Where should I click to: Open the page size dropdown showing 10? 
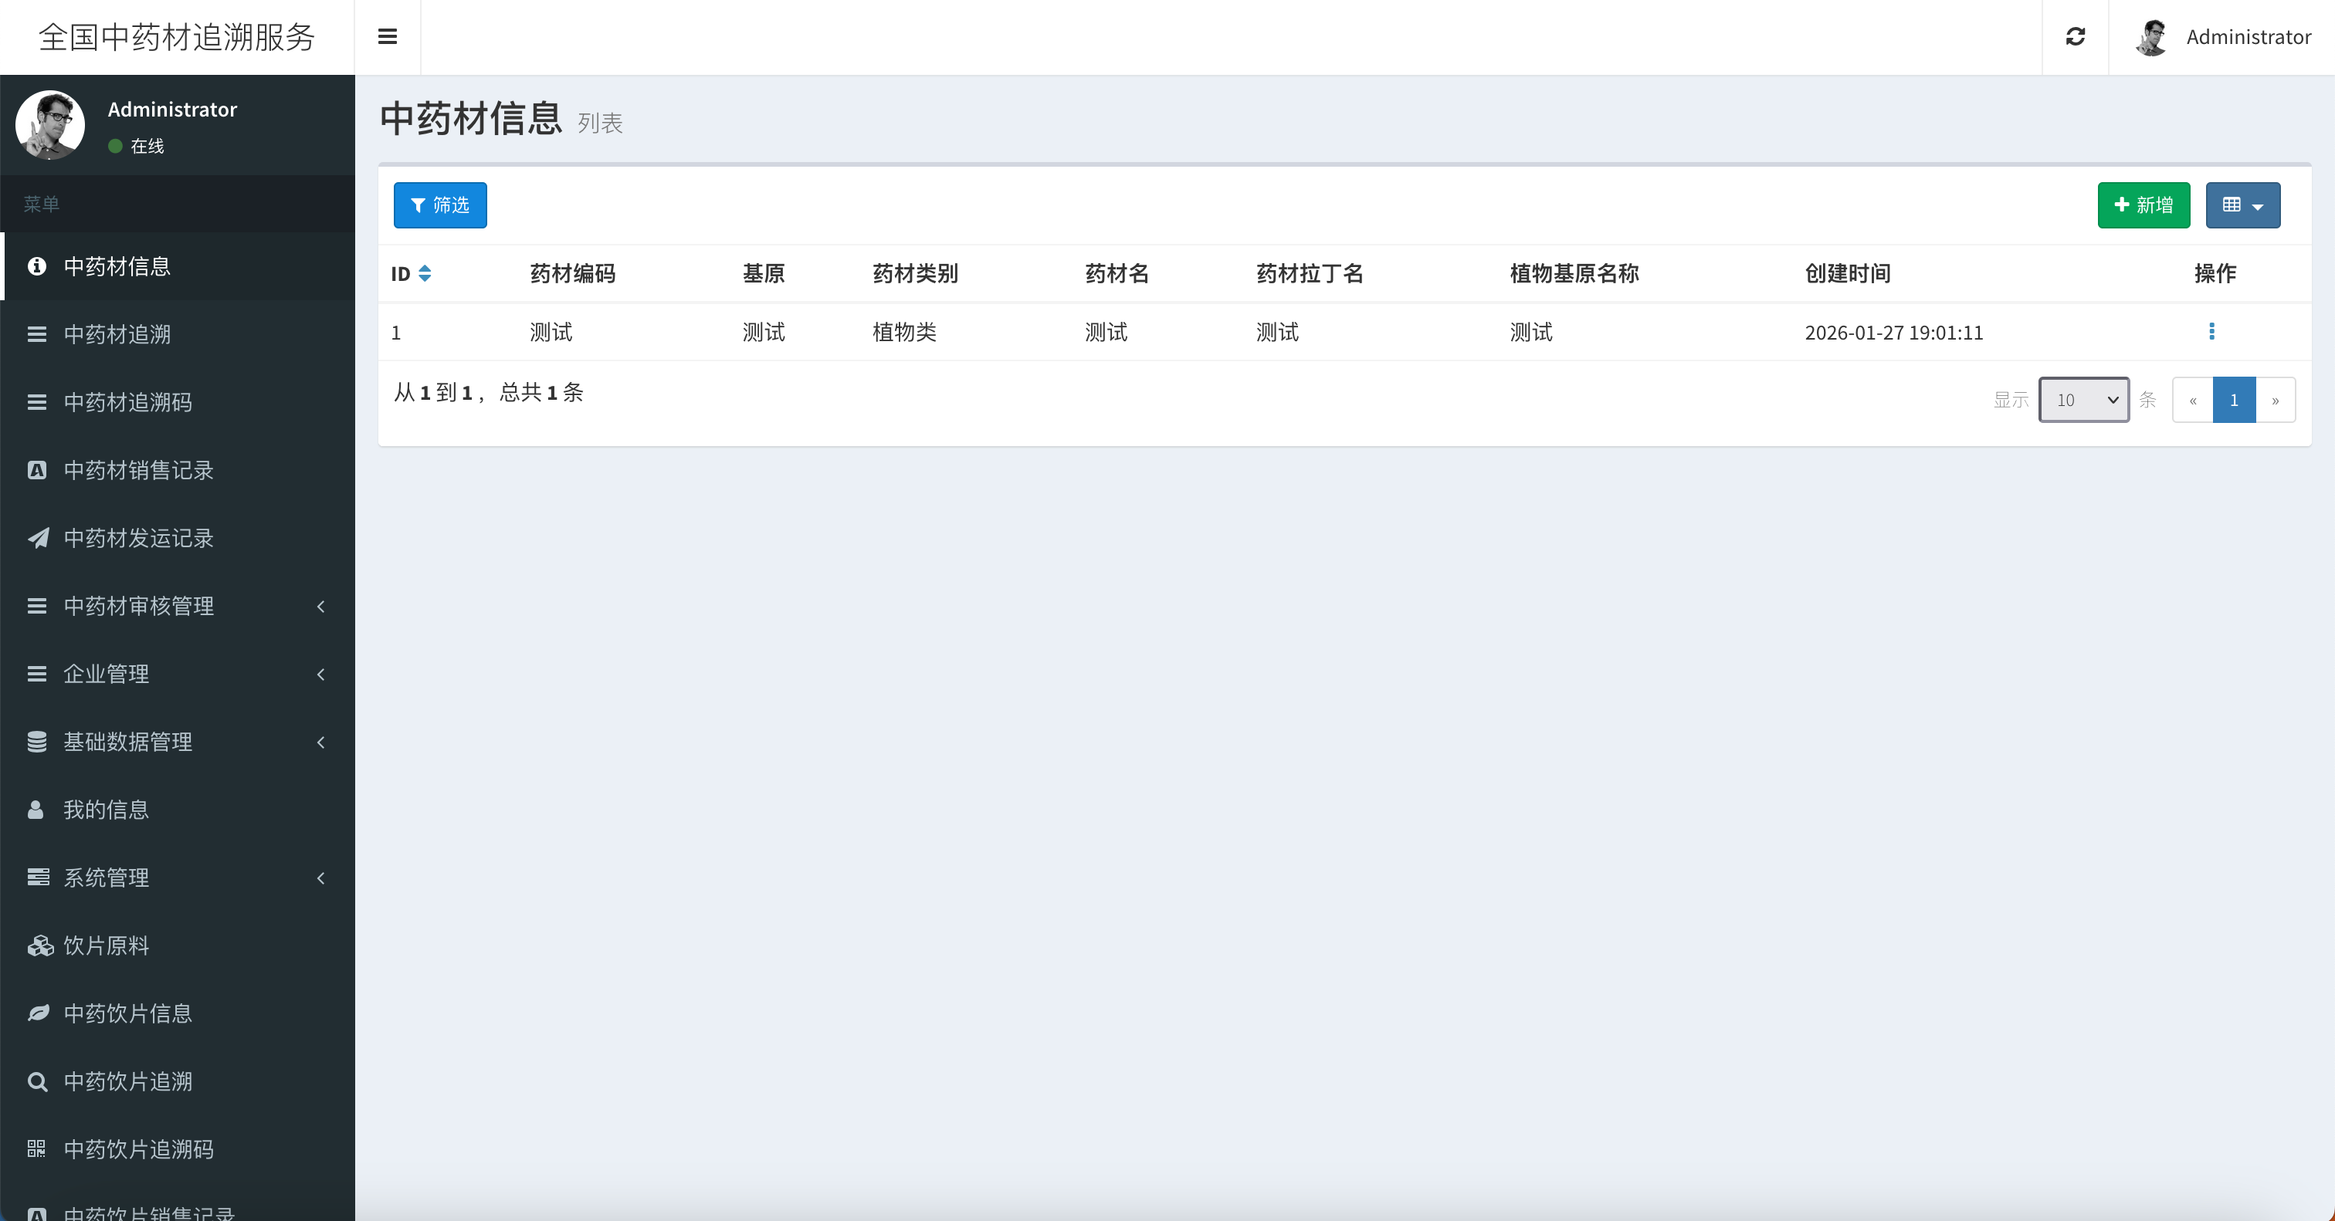[2083, 400]
